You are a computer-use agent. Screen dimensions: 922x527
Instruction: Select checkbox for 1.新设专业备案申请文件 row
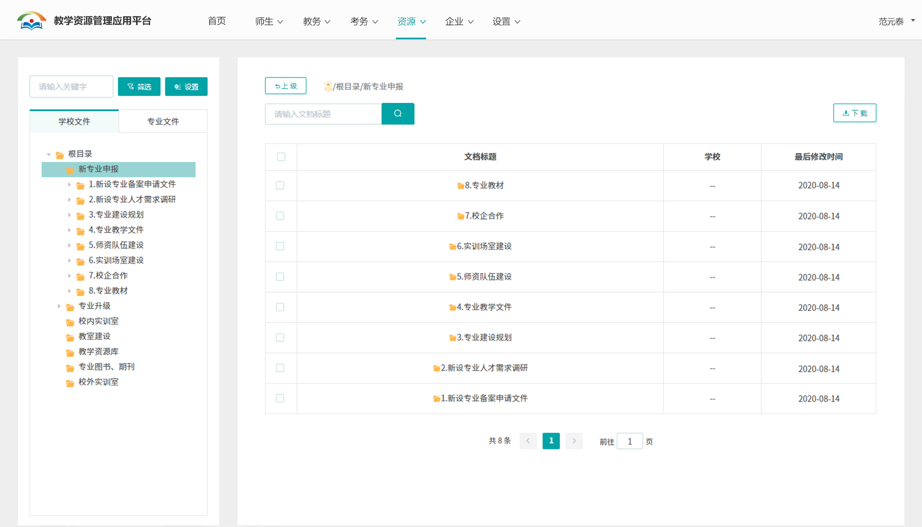click(280, 398)
